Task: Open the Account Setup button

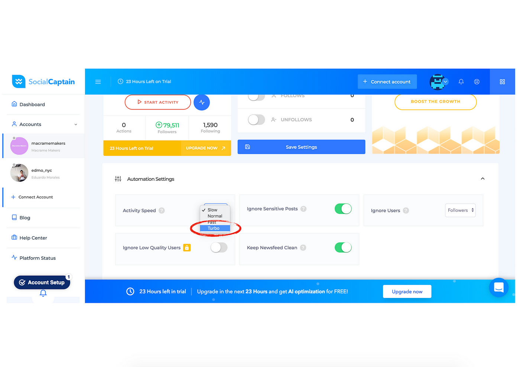Action: click(x=42, y=282)
